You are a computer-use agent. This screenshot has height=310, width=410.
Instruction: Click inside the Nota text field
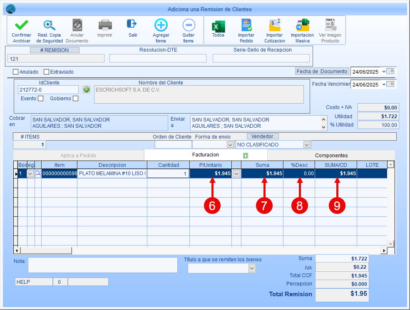click(102, 265)
